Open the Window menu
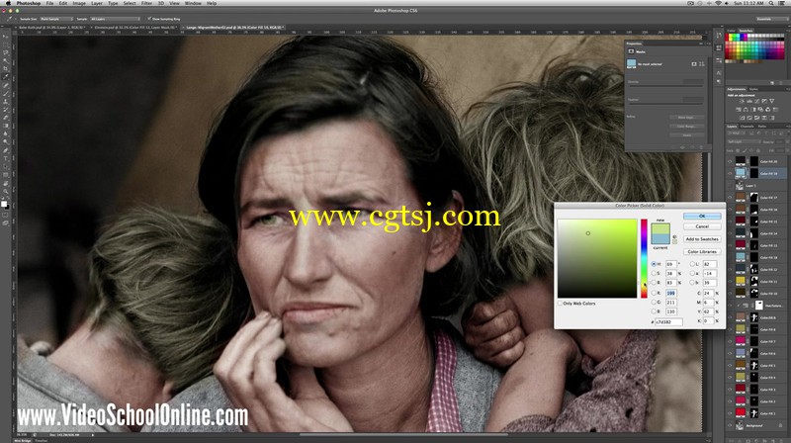This screenshot has height=443, width=791. (x=193, y=3)
